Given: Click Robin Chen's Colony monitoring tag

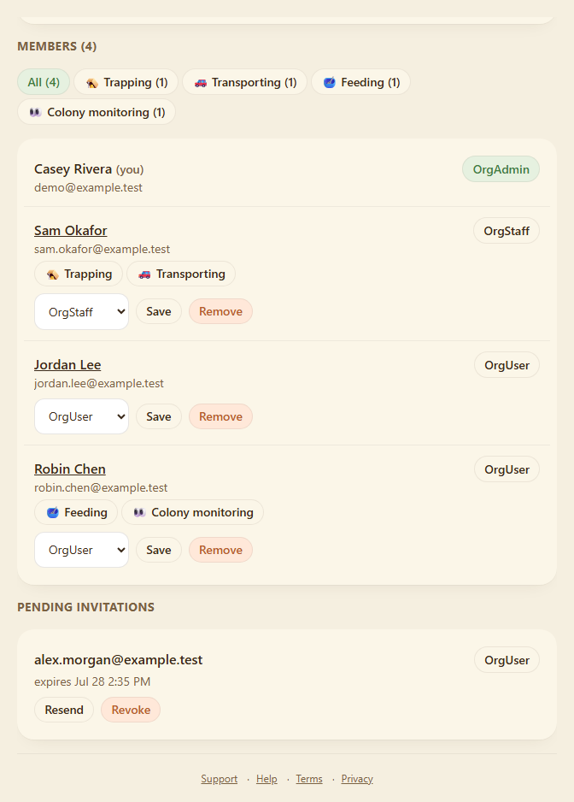Looking at the screenshot, I should (x=193, y=512).
